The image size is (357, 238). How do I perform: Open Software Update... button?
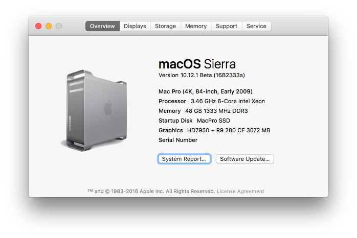pos(245,159)
